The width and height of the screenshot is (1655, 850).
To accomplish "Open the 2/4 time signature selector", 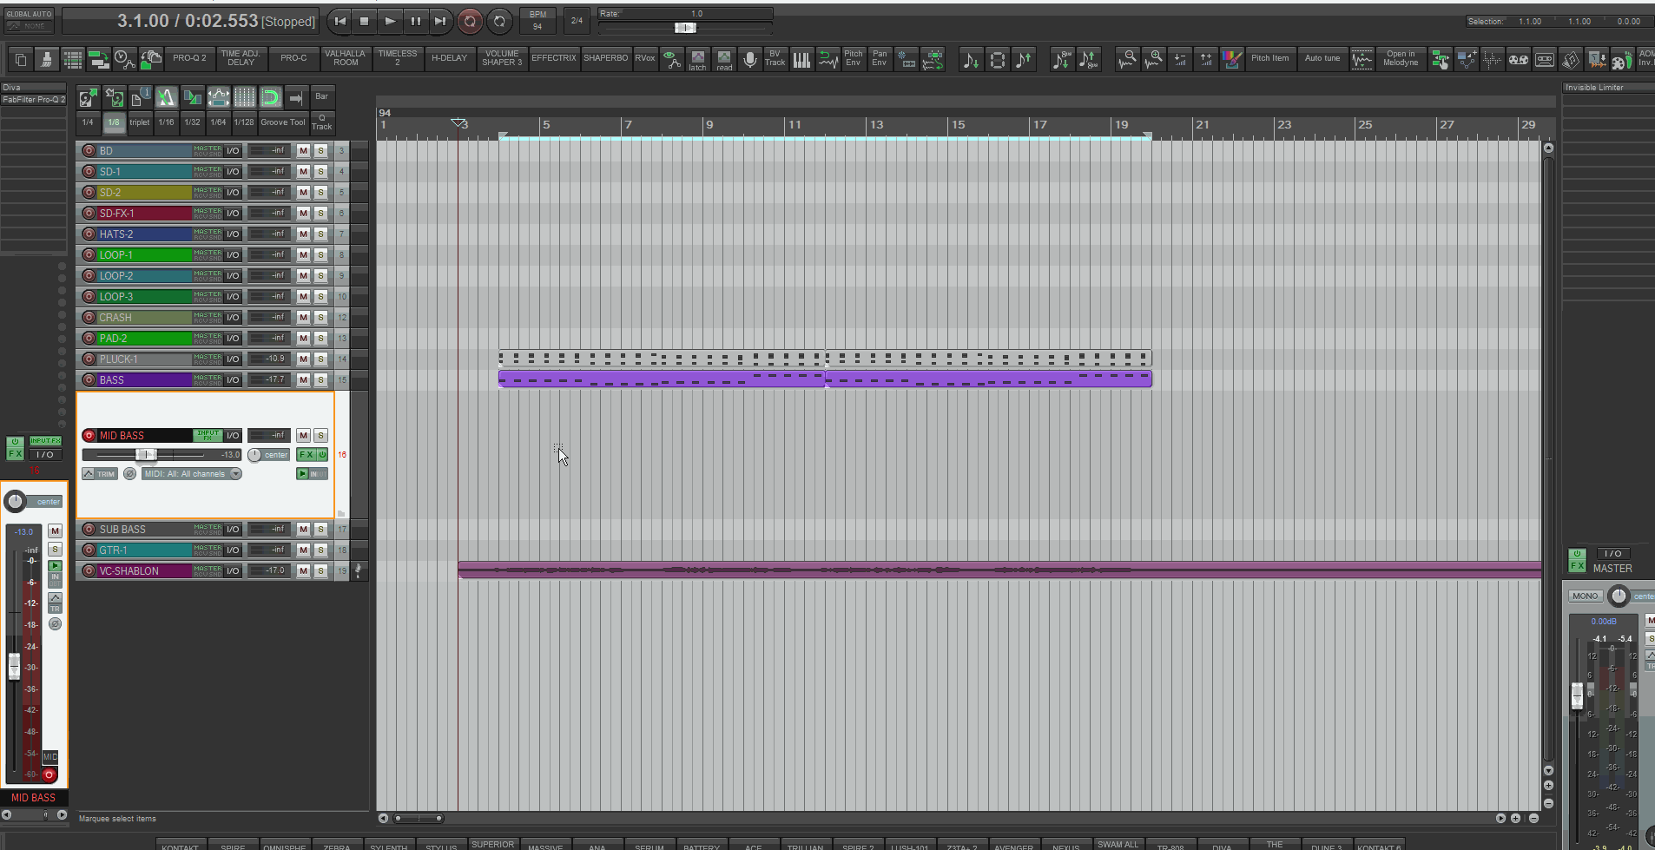I will tap(577, 21).
